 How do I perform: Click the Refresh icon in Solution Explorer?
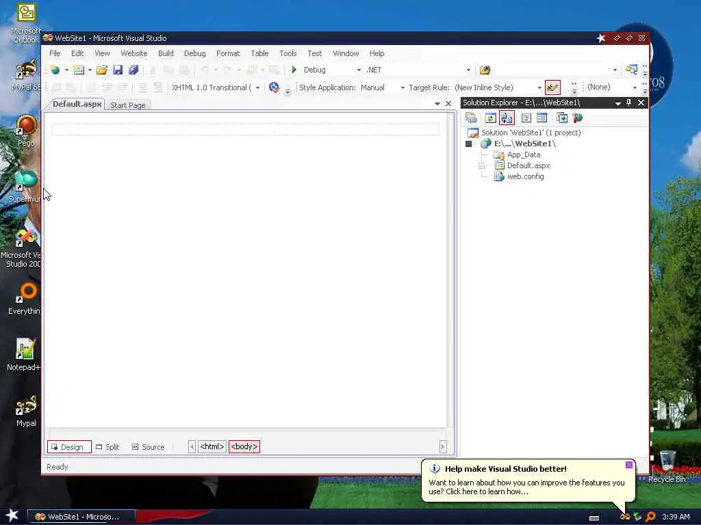(490, 118)
